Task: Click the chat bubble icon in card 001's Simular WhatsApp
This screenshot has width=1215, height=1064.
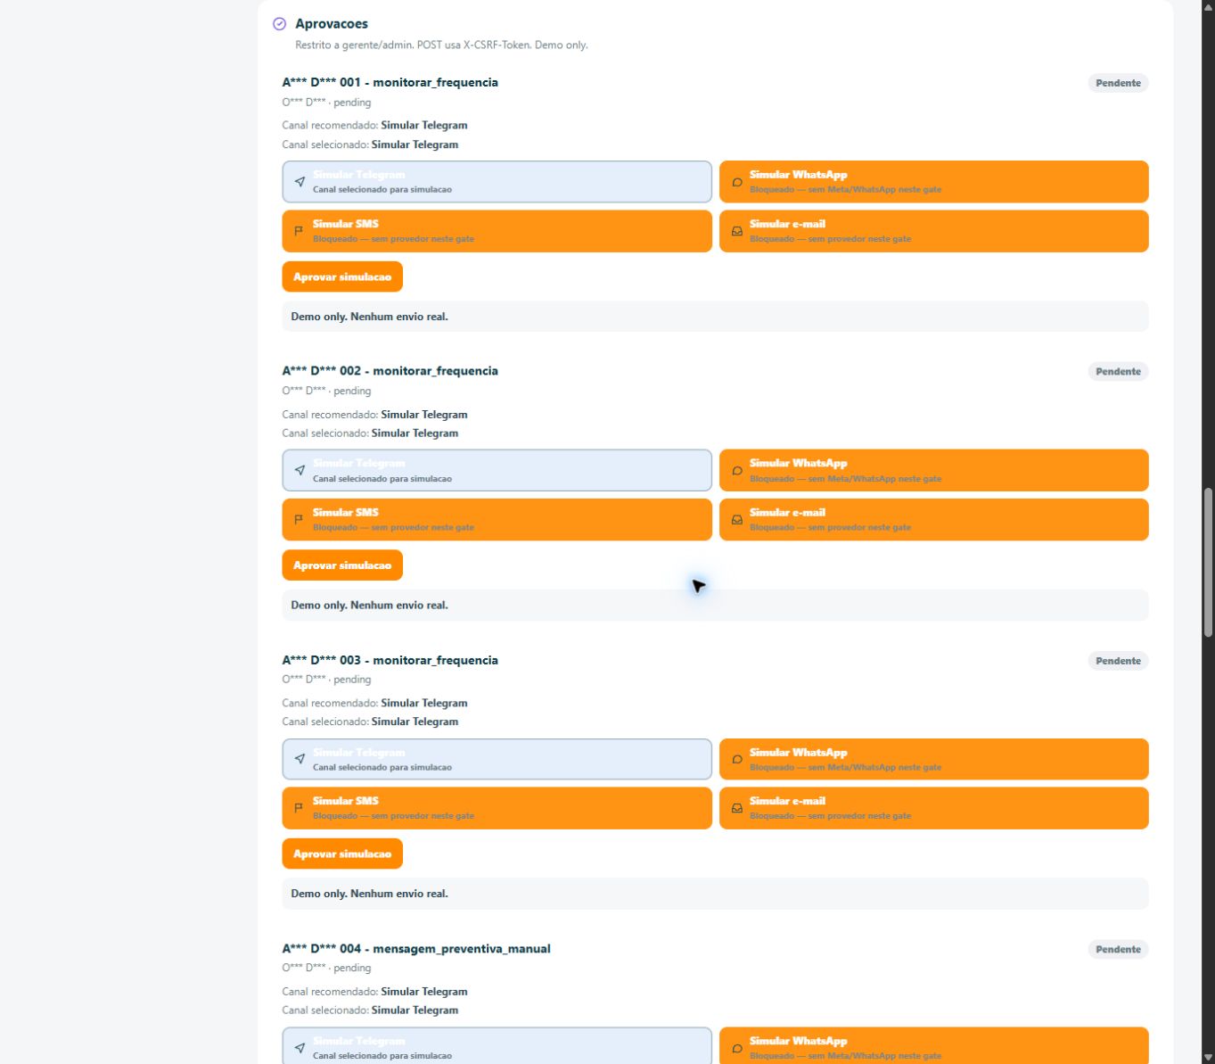Action: 737,182
